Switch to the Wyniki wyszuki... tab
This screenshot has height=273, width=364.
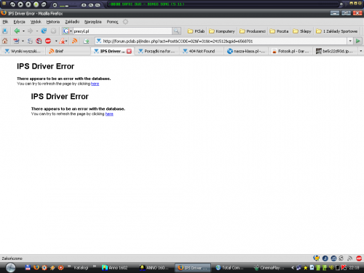23,51
